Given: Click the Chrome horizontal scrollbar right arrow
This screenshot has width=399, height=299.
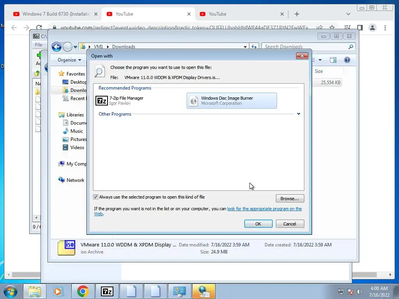Looking at the screenshot, I should click(390, 274).
